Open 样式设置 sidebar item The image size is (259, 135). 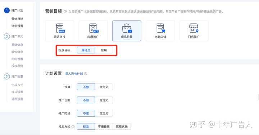[17, 92]
